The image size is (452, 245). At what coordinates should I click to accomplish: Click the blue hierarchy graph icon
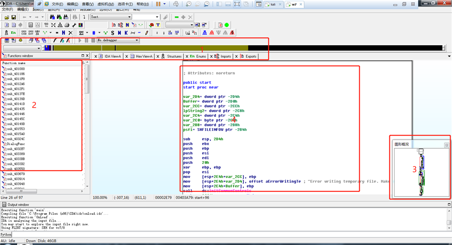click(204, 33)
